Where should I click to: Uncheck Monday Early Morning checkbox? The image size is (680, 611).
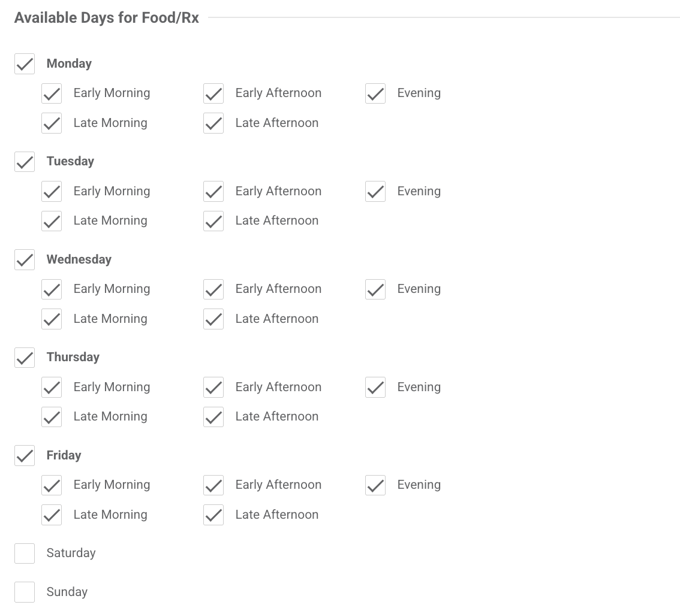tap(52, 93)
